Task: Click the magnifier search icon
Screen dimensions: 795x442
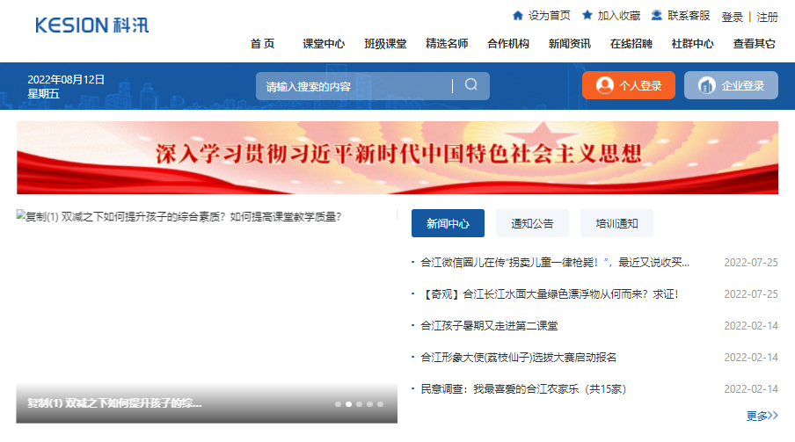Action: [x=471, y=85]
